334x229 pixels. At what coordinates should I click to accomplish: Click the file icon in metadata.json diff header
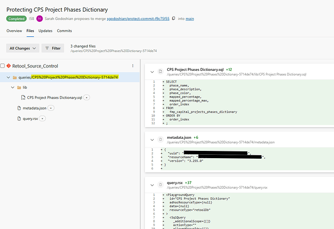161,140
